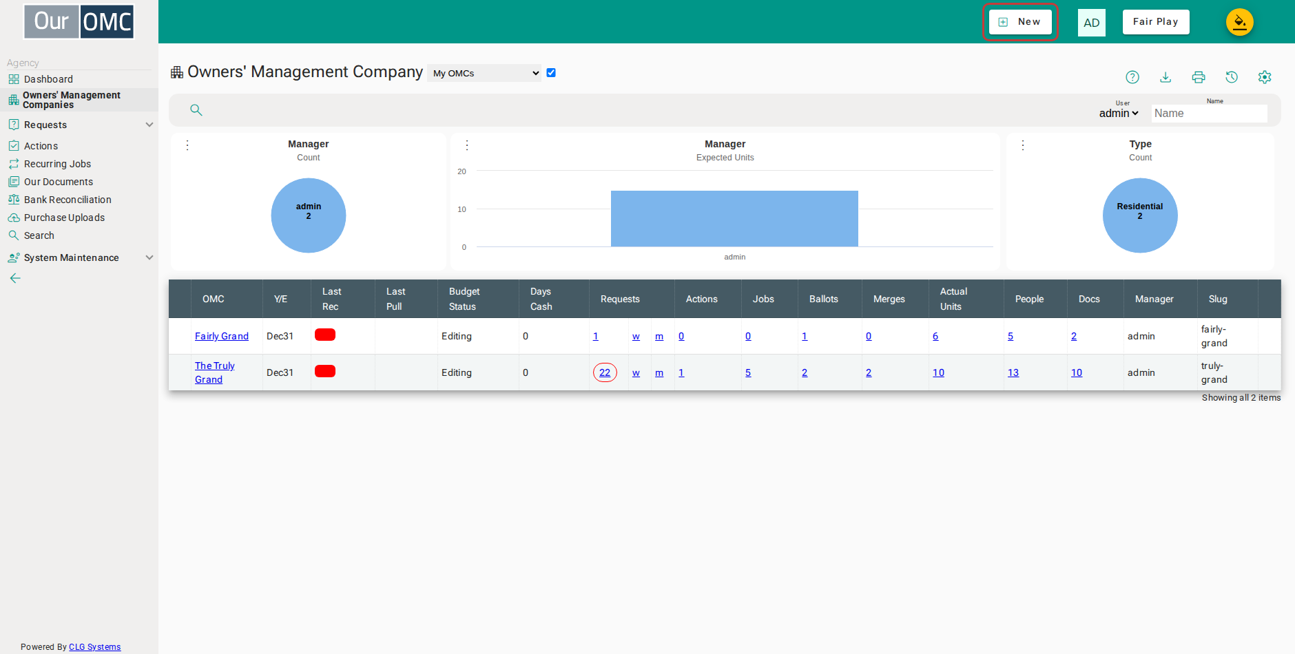Collapse sidebar with the back arrow

[x=15, y=278]
